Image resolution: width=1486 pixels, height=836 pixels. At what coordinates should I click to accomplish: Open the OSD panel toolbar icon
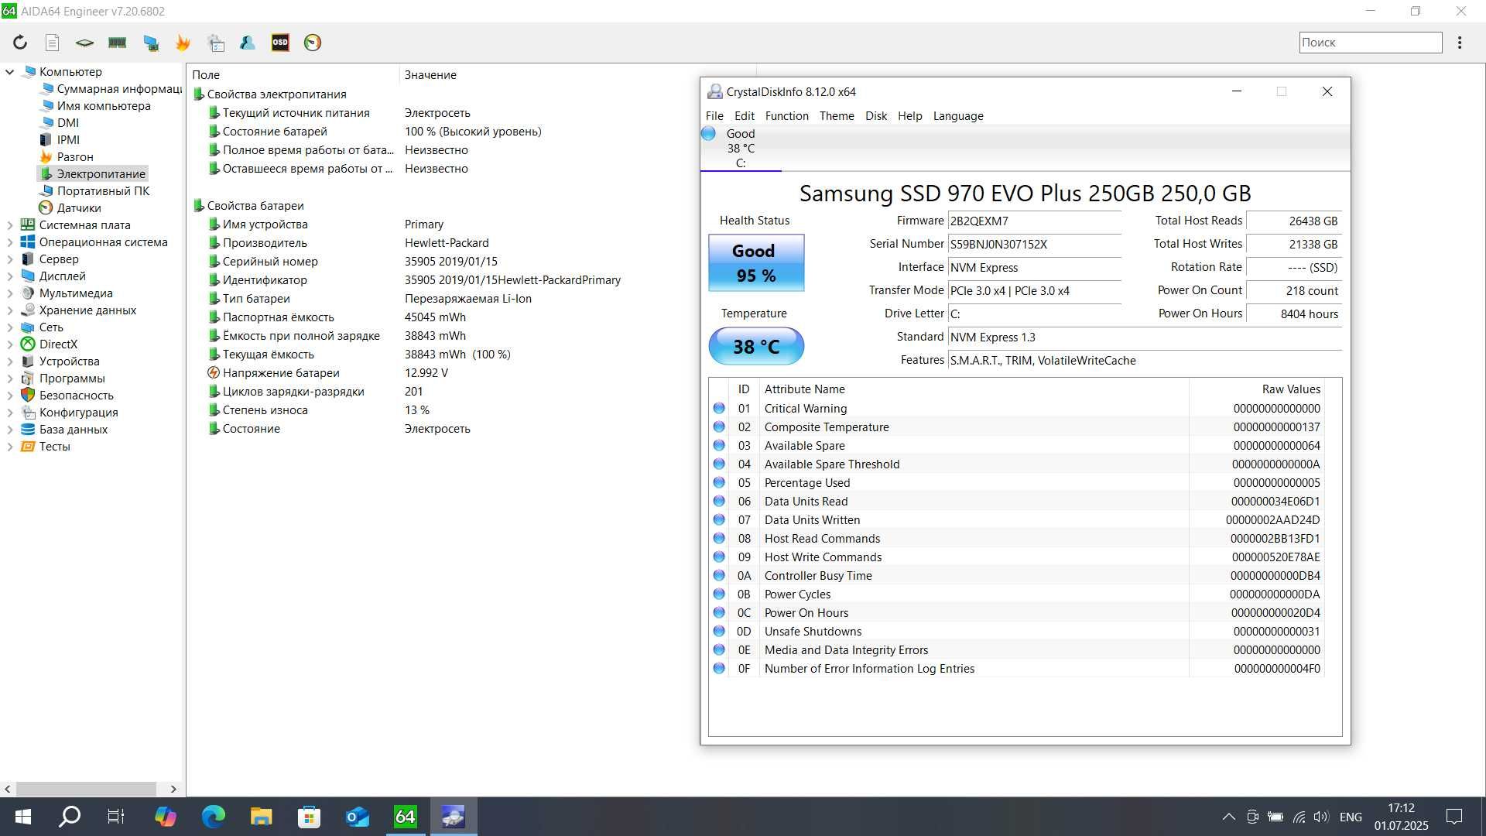(280, 43)
